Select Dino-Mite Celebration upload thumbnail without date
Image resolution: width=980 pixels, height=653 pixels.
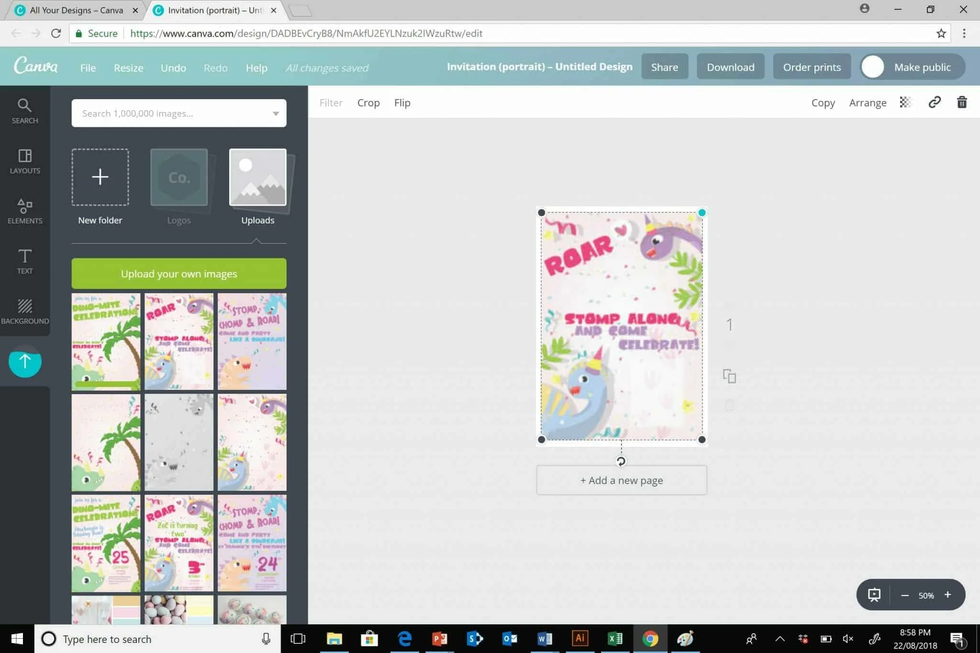pos(106,342)
